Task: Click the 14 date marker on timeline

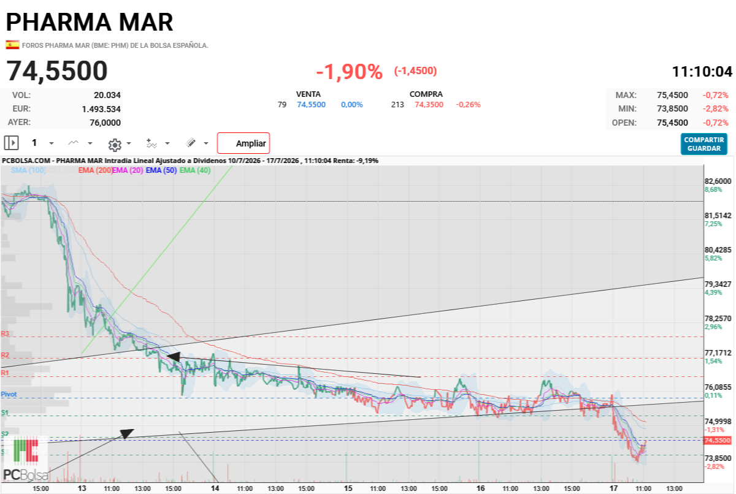Action: pyautogui.click(x=215, y=488)
